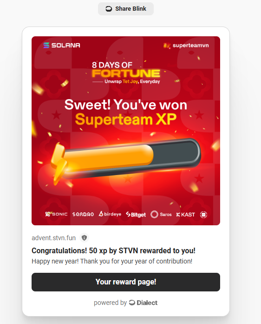Click the last circular sponsor icon
Image resolution: width=261 pixels, height=324 pixels.
coord(203,215)
